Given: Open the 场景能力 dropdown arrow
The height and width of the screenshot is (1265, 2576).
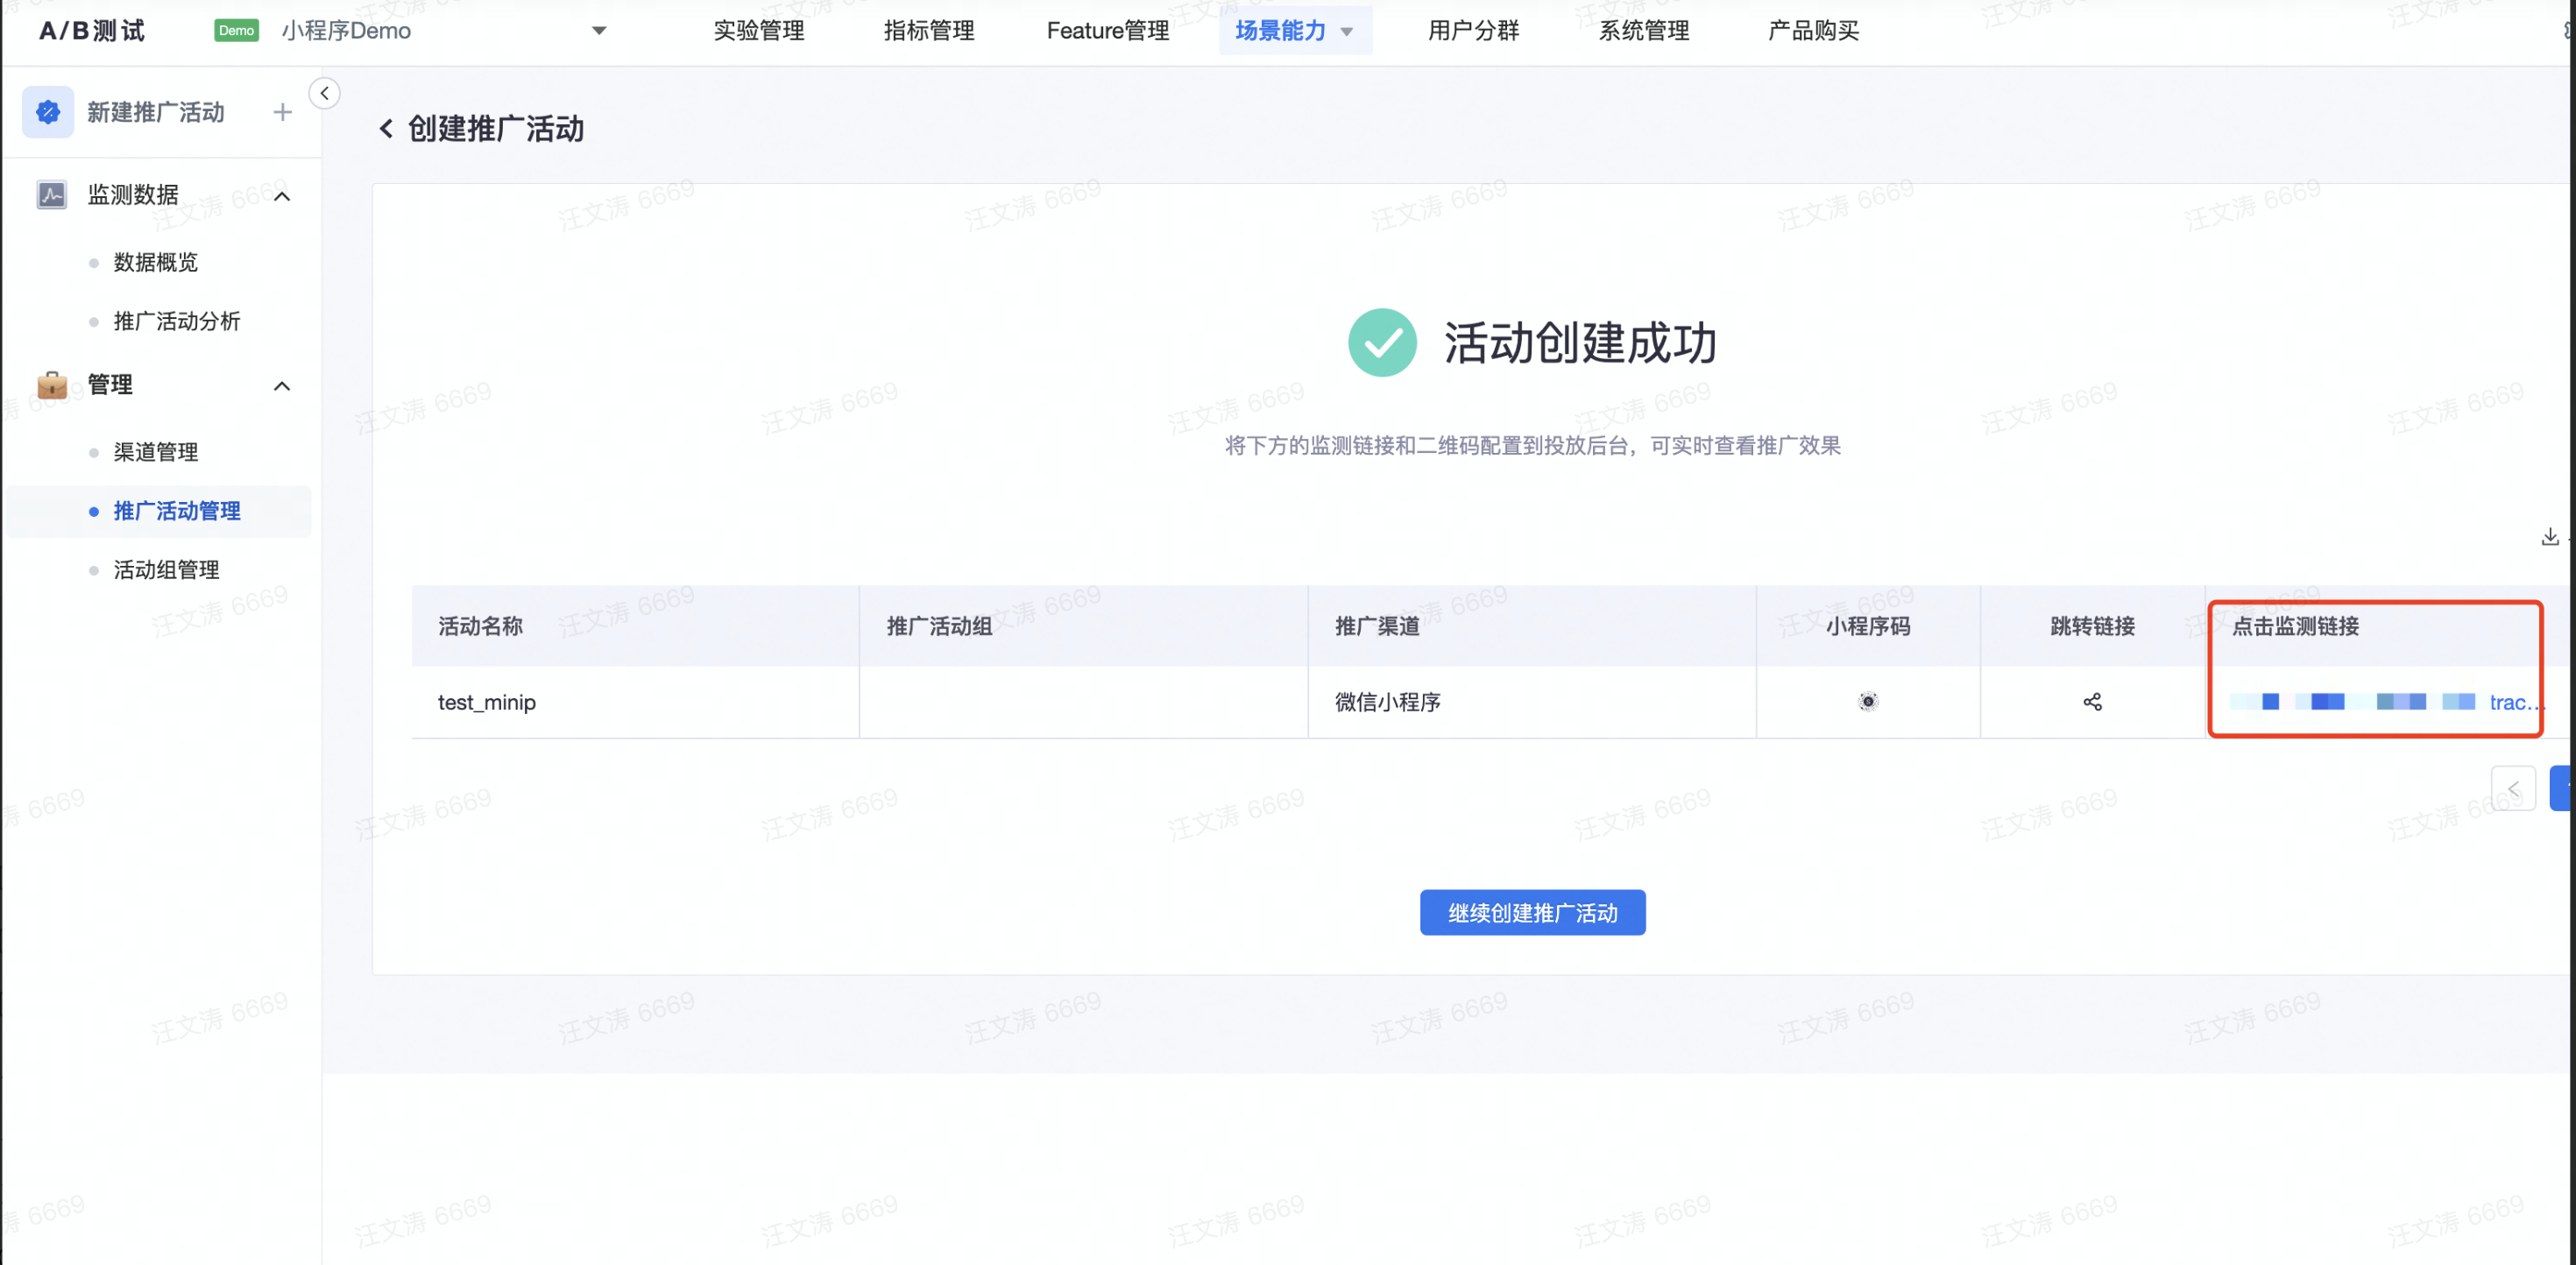Looking at the screenshot, I should tap(1347, 32).
